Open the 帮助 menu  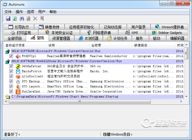pos(53,12)
